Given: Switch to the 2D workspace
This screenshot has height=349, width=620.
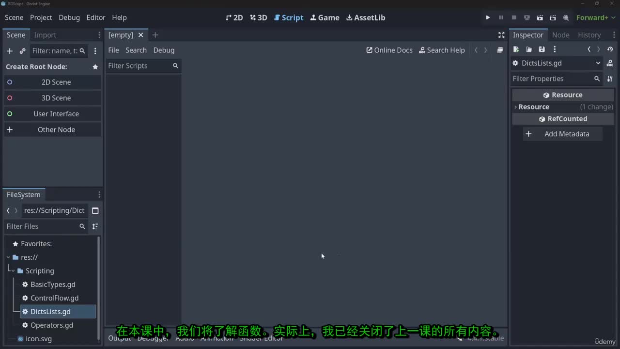Looking at the screenshot, I should tap(234, 17).
